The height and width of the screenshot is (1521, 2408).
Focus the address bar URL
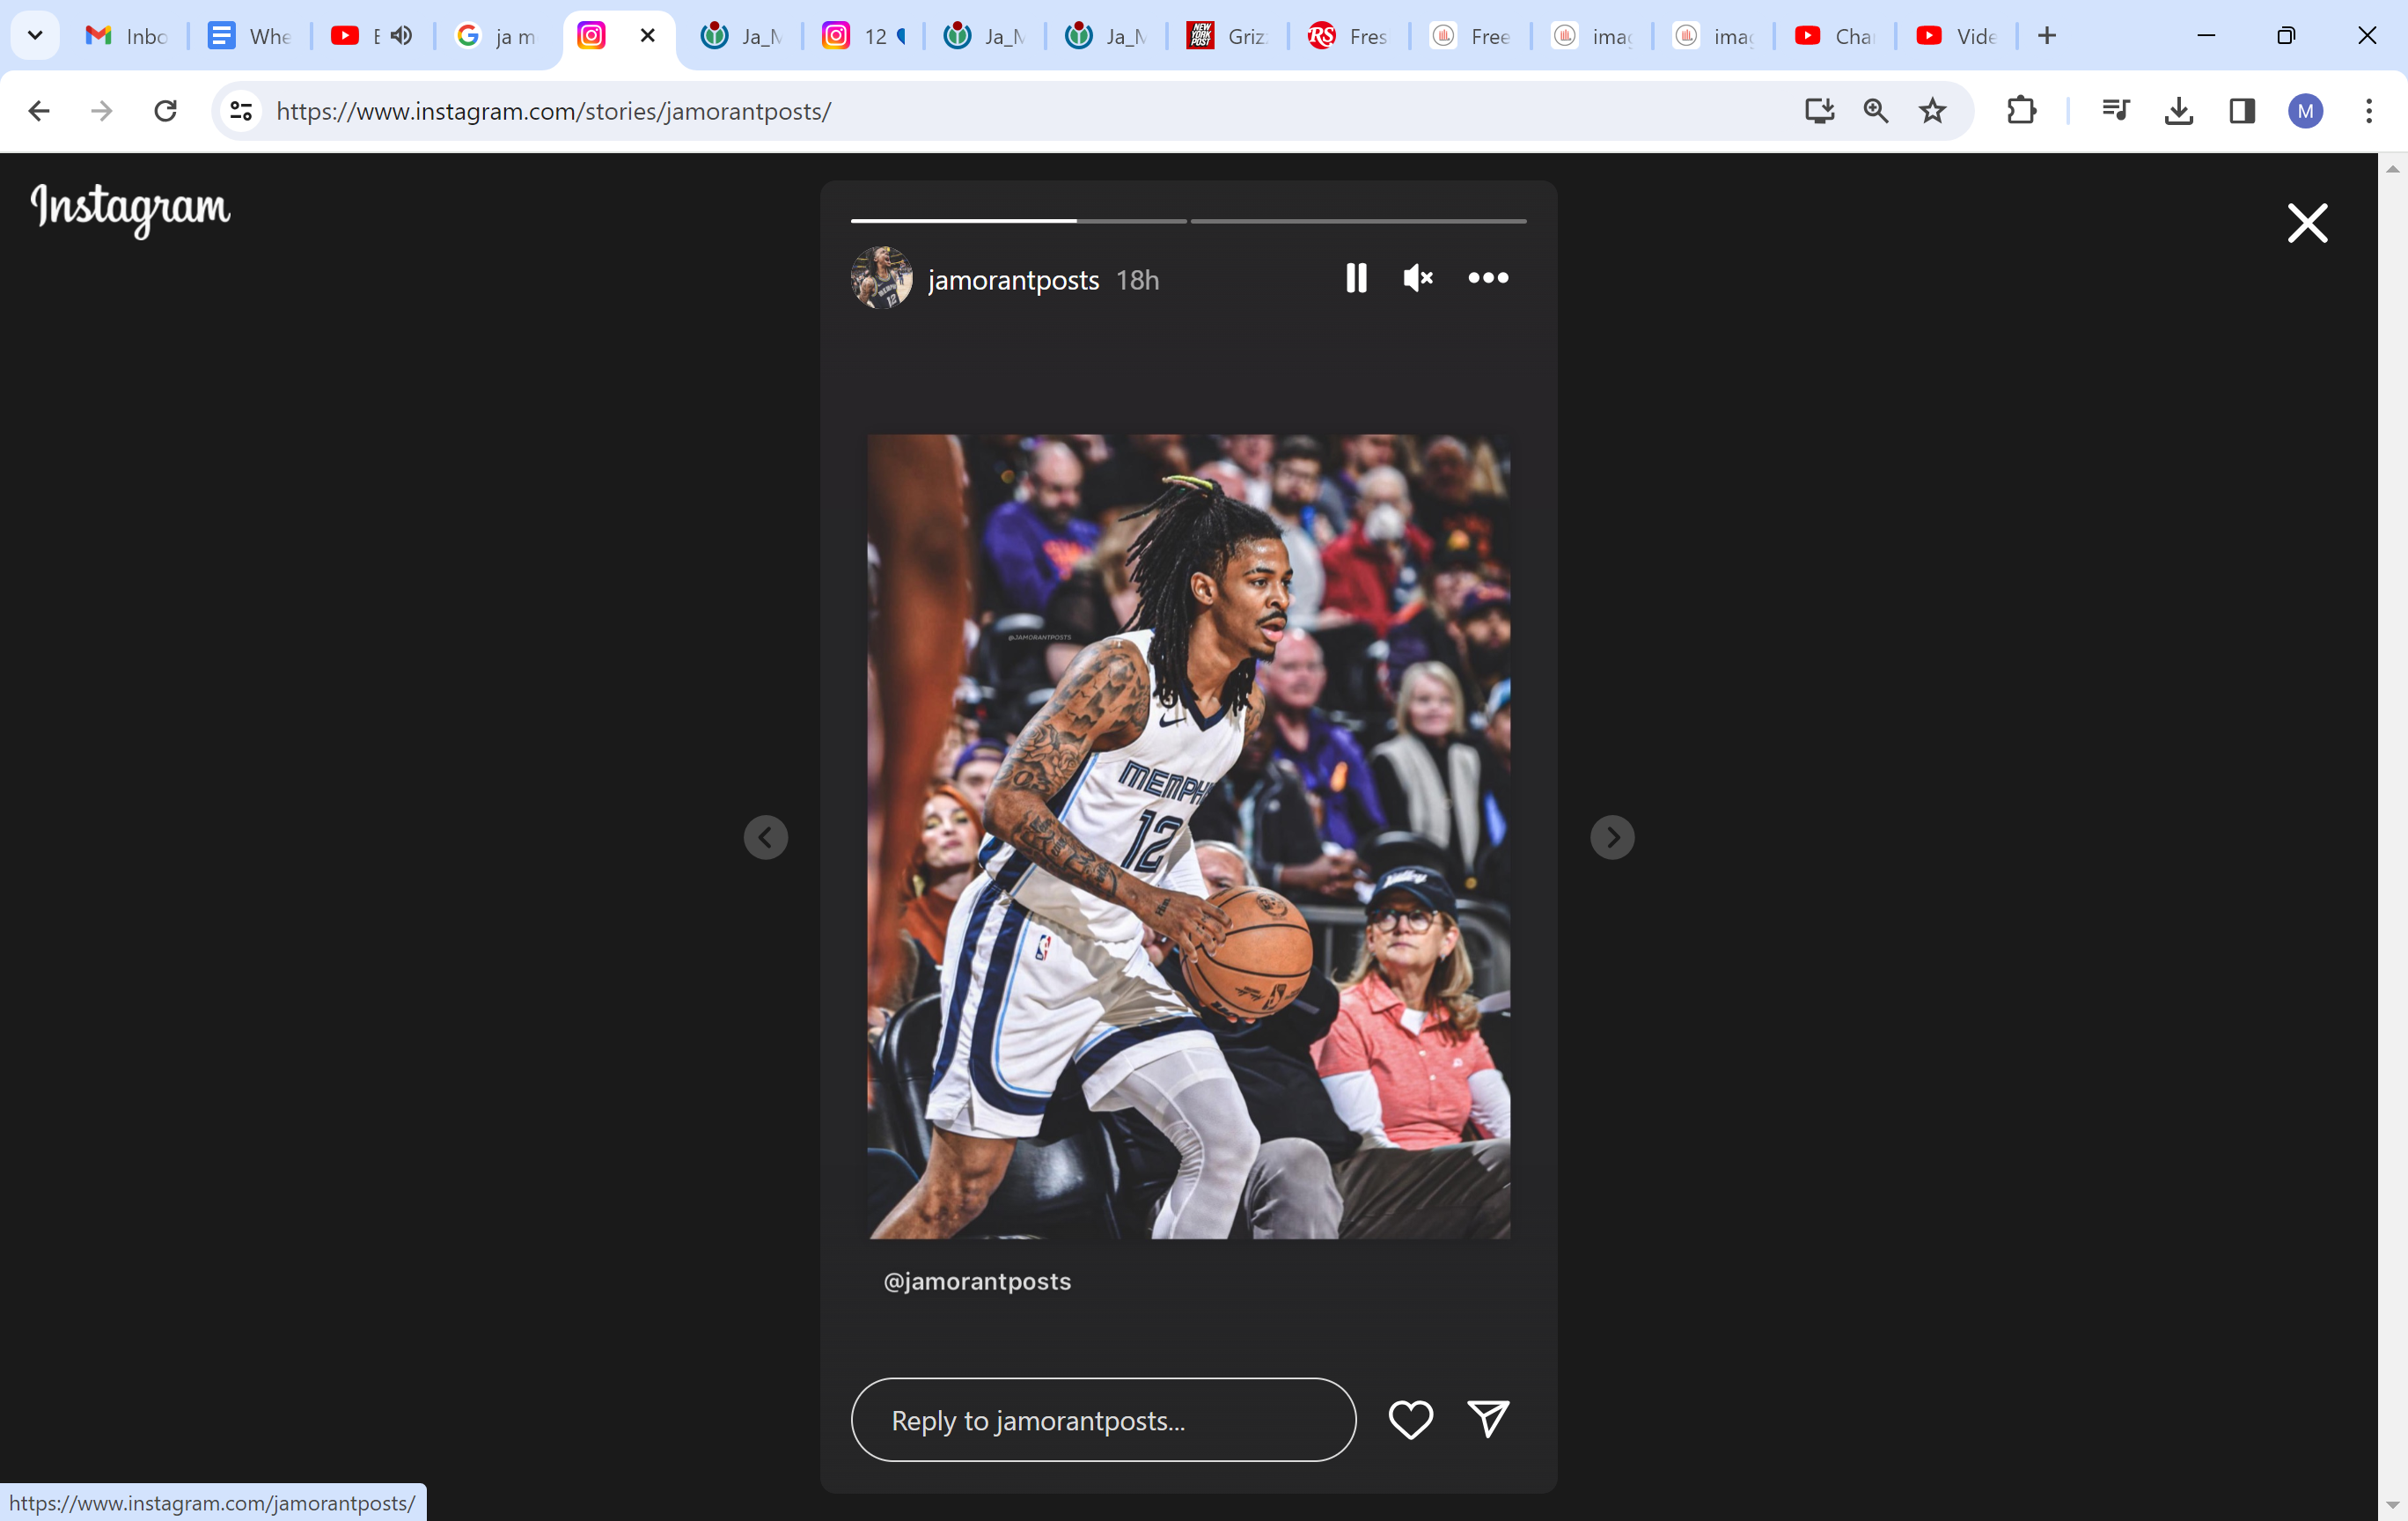click(553, 111)
